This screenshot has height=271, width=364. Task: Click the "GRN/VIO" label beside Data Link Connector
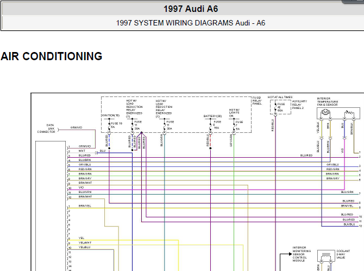(76, 127)
